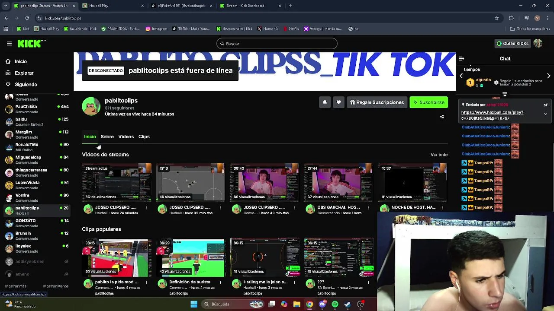Select the Inicio channel tab
Screen dimensions: 554x311
pos(90,136)
